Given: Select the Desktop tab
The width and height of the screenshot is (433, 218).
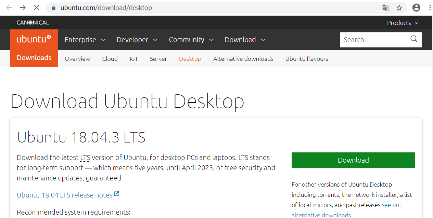Looking at the screenshot, I should (x=190, y=59).
